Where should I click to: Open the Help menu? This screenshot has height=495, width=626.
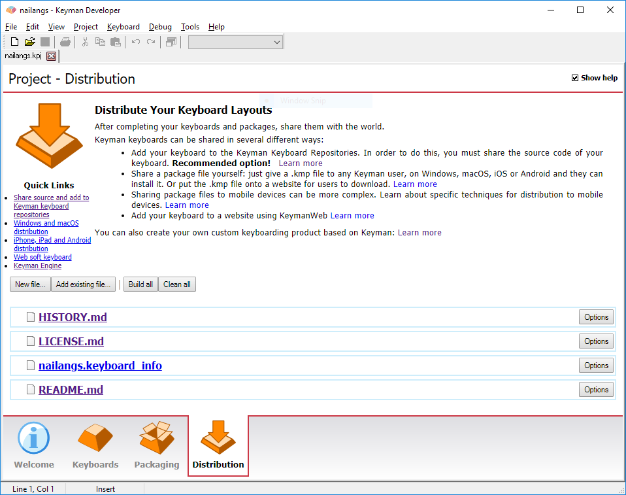tap(216, 27)
